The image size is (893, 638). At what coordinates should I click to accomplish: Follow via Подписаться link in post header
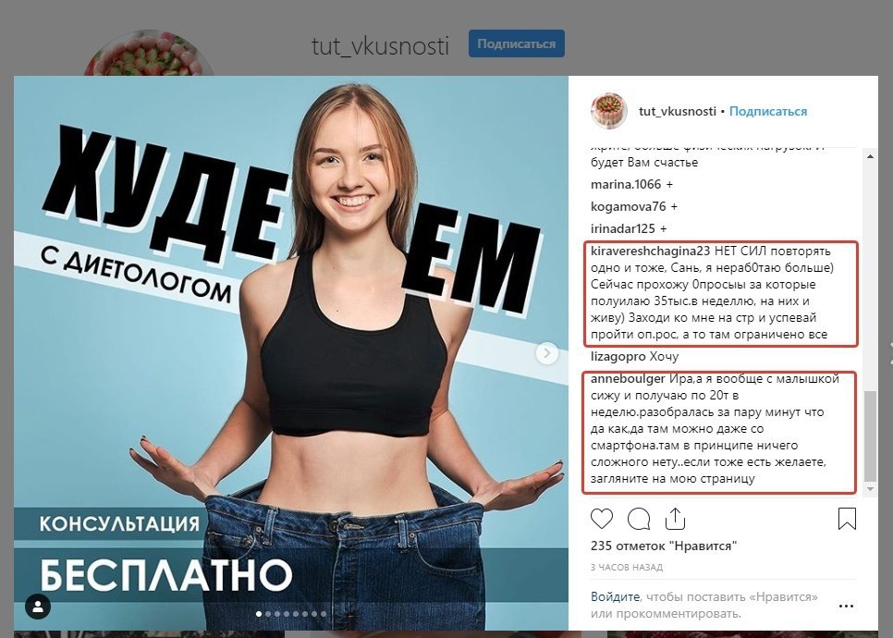[767, 111]
